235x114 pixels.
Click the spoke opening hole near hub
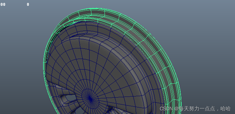(71, 98)
